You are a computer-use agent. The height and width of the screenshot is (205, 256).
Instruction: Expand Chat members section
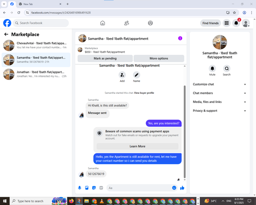(x=220, y=93)
